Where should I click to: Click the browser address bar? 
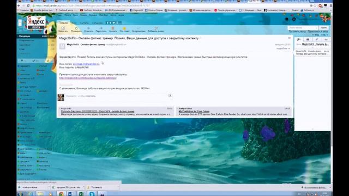pyautogui.click(x=169, y=5)
